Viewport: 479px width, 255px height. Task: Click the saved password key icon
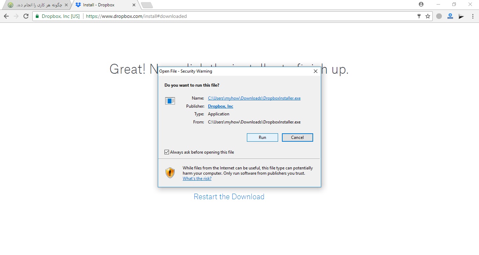419,16
